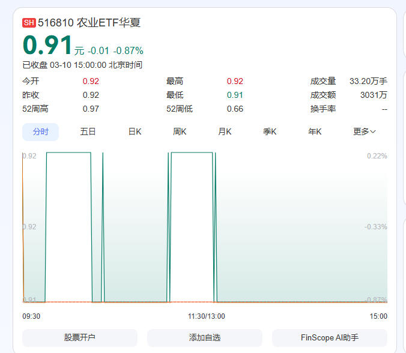The image size is (406, 353).
Task: Click the 09:30 opening time marker
Action: tap(31, 316)
